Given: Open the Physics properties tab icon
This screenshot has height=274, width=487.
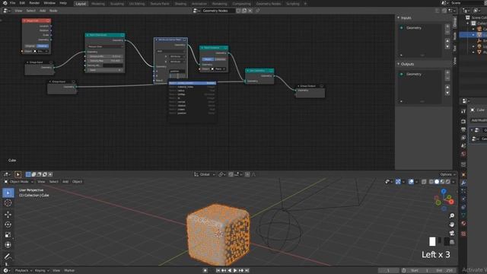Looking at the screenshot, I should (x=463, y=199).
